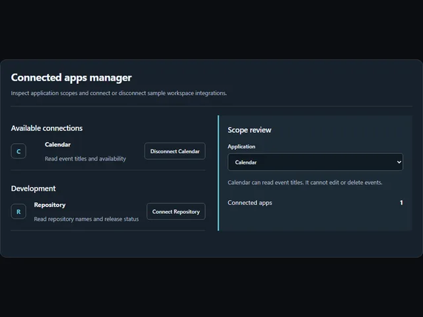Screen dimensions: 423x317
Task: Click the chevron arrow in Application select
Action: [x=399, y=162]
